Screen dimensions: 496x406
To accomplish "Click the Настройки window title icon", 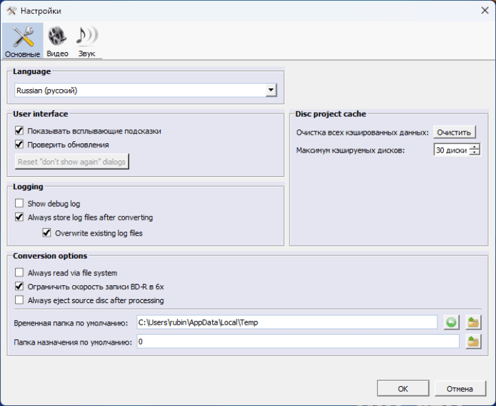I will tap(11, 11).
